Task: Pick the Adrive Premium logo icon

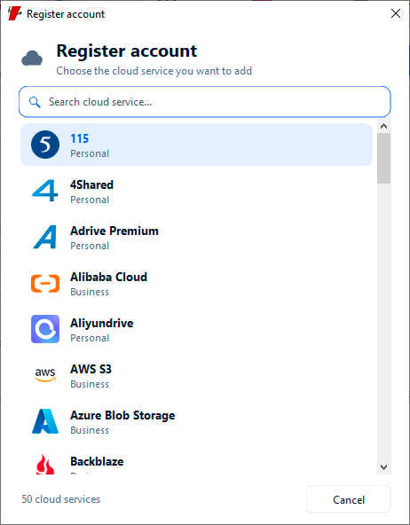Action: (45, 237)
